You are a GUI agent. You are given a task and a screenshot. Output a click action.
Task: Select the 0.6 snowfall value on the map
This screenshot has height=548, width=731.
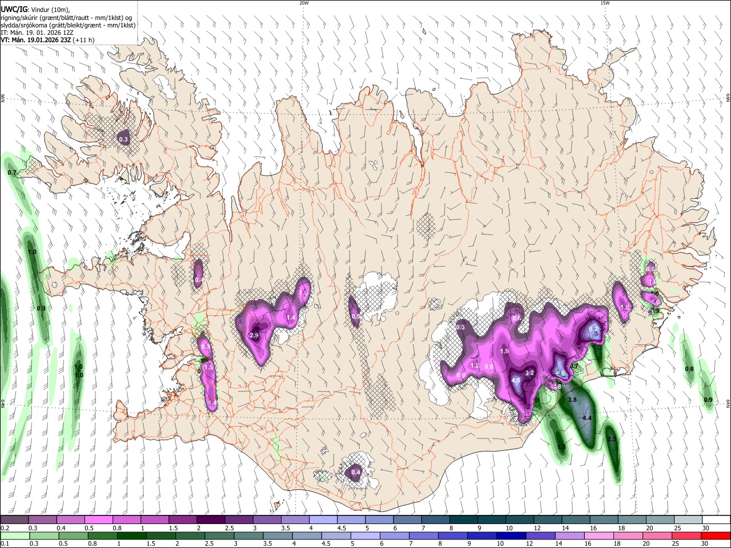[516, 319]
